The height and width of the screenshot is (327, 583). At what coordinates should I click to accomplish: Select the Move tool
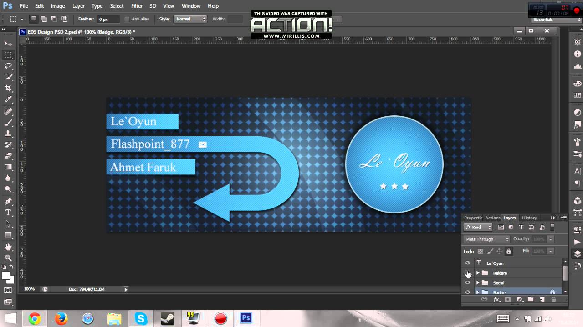tap(8, 44)
